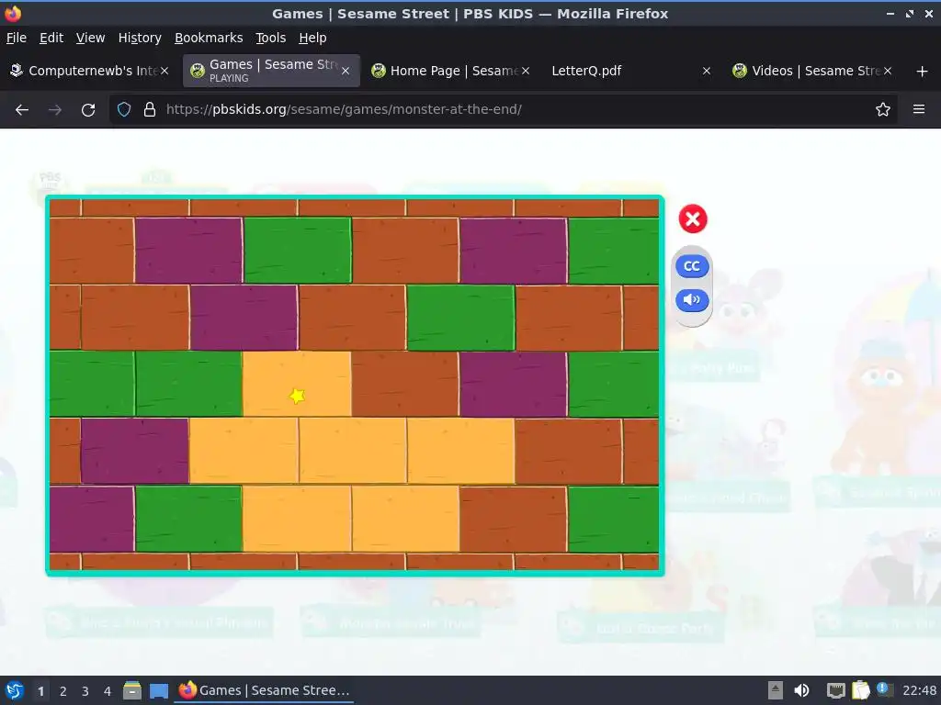Switch to workspace 4 in the taskbar

coord(108,691)
